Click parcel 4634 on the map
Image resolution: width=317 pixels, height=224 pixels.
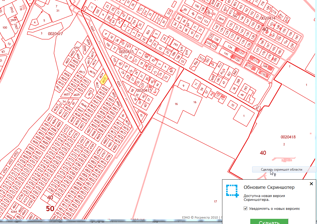(x=101, y=76)
